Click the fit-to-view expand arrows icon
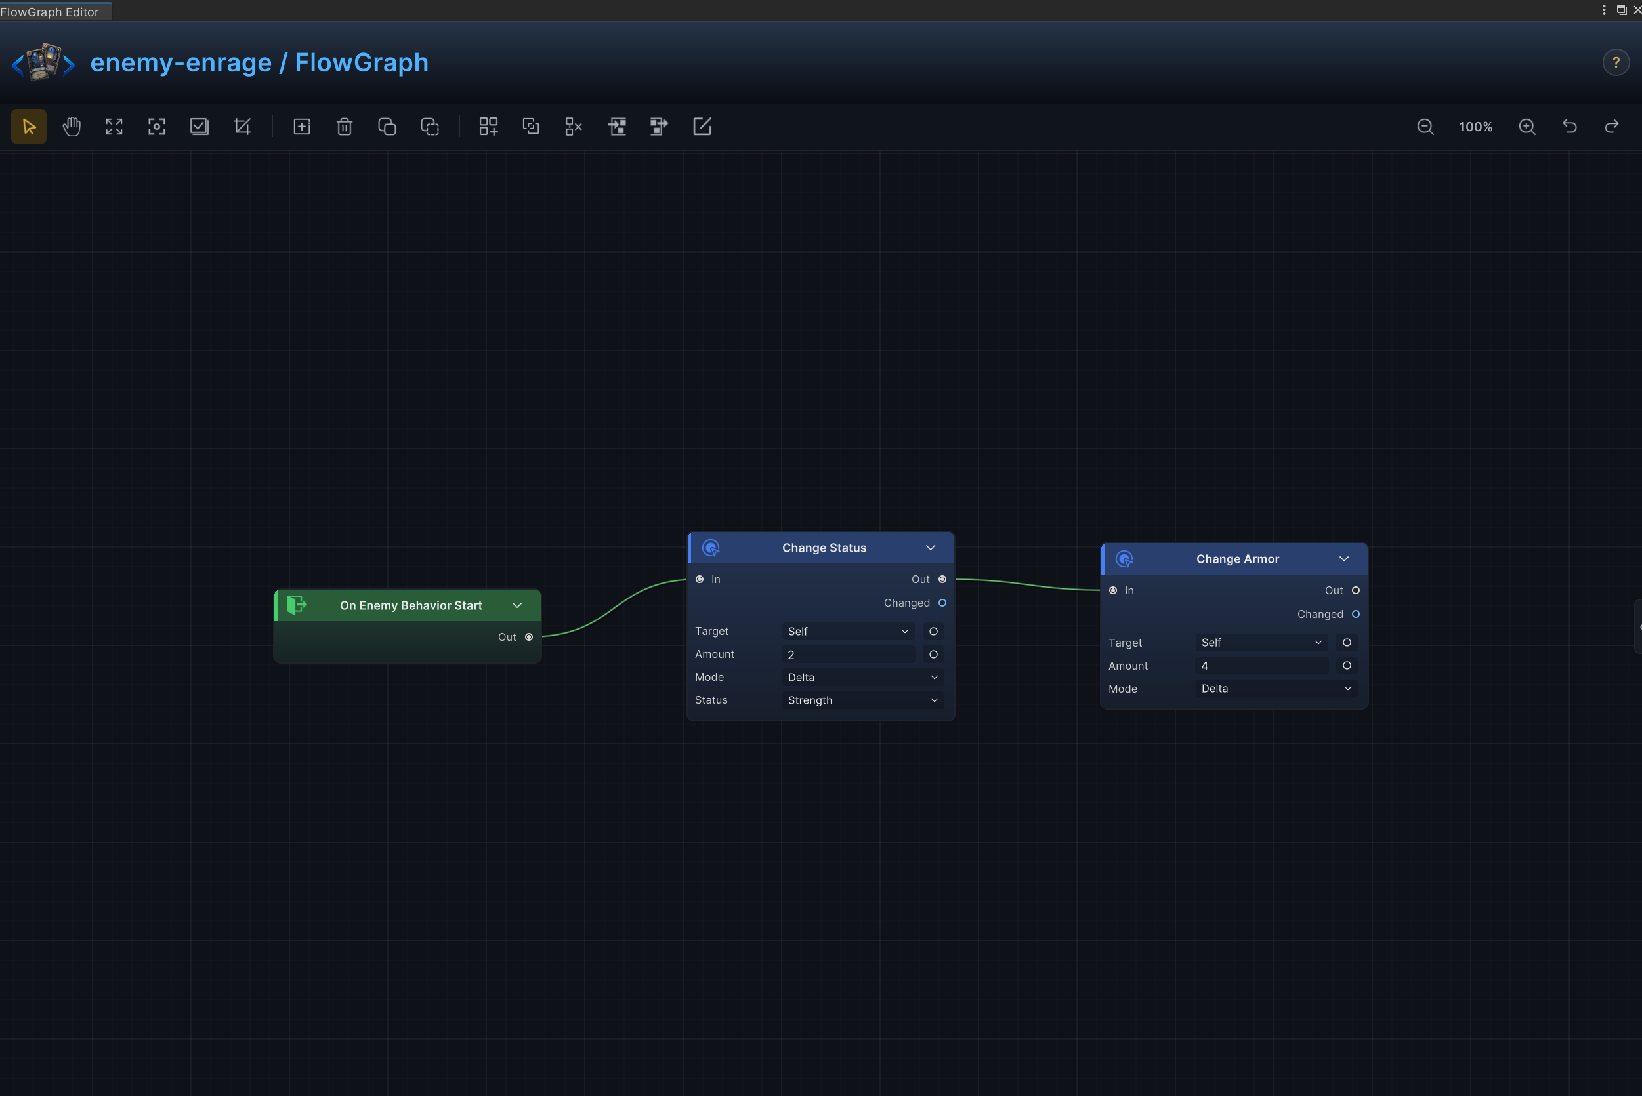 (114, 127)
